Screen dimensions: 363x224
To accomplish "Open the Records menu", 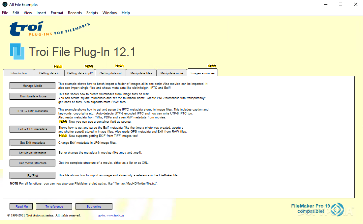I will [x=75, y=13].
